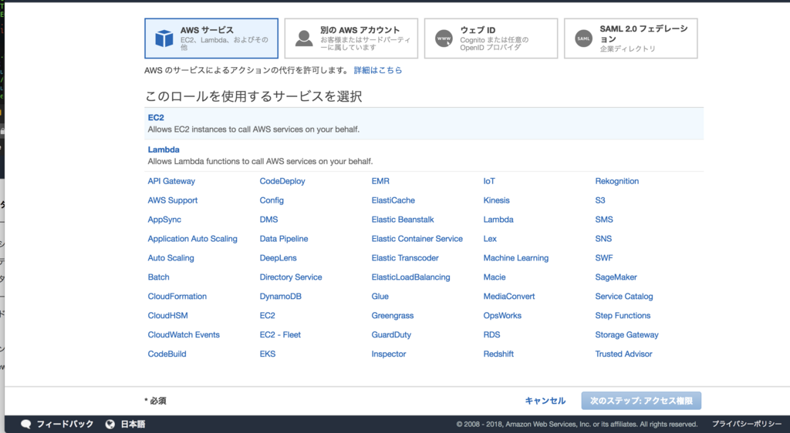Select IoT service
Screen dimensions: 790x433
(489, 181)
